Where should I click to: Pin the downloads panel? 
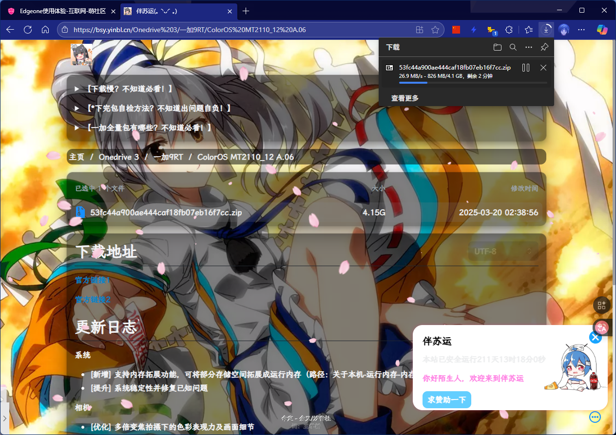click(544, 47)
